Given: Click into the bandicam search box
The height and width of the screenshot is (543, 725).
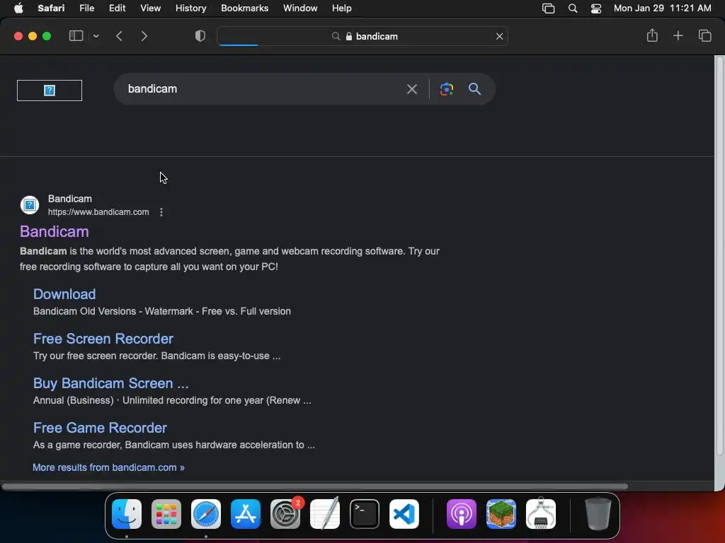Looking at the screenshot, I should 263,88.
